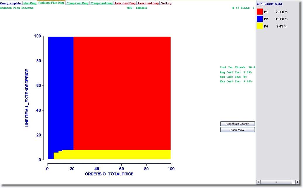Click the red P1 region in the diagram

point(122,93)
